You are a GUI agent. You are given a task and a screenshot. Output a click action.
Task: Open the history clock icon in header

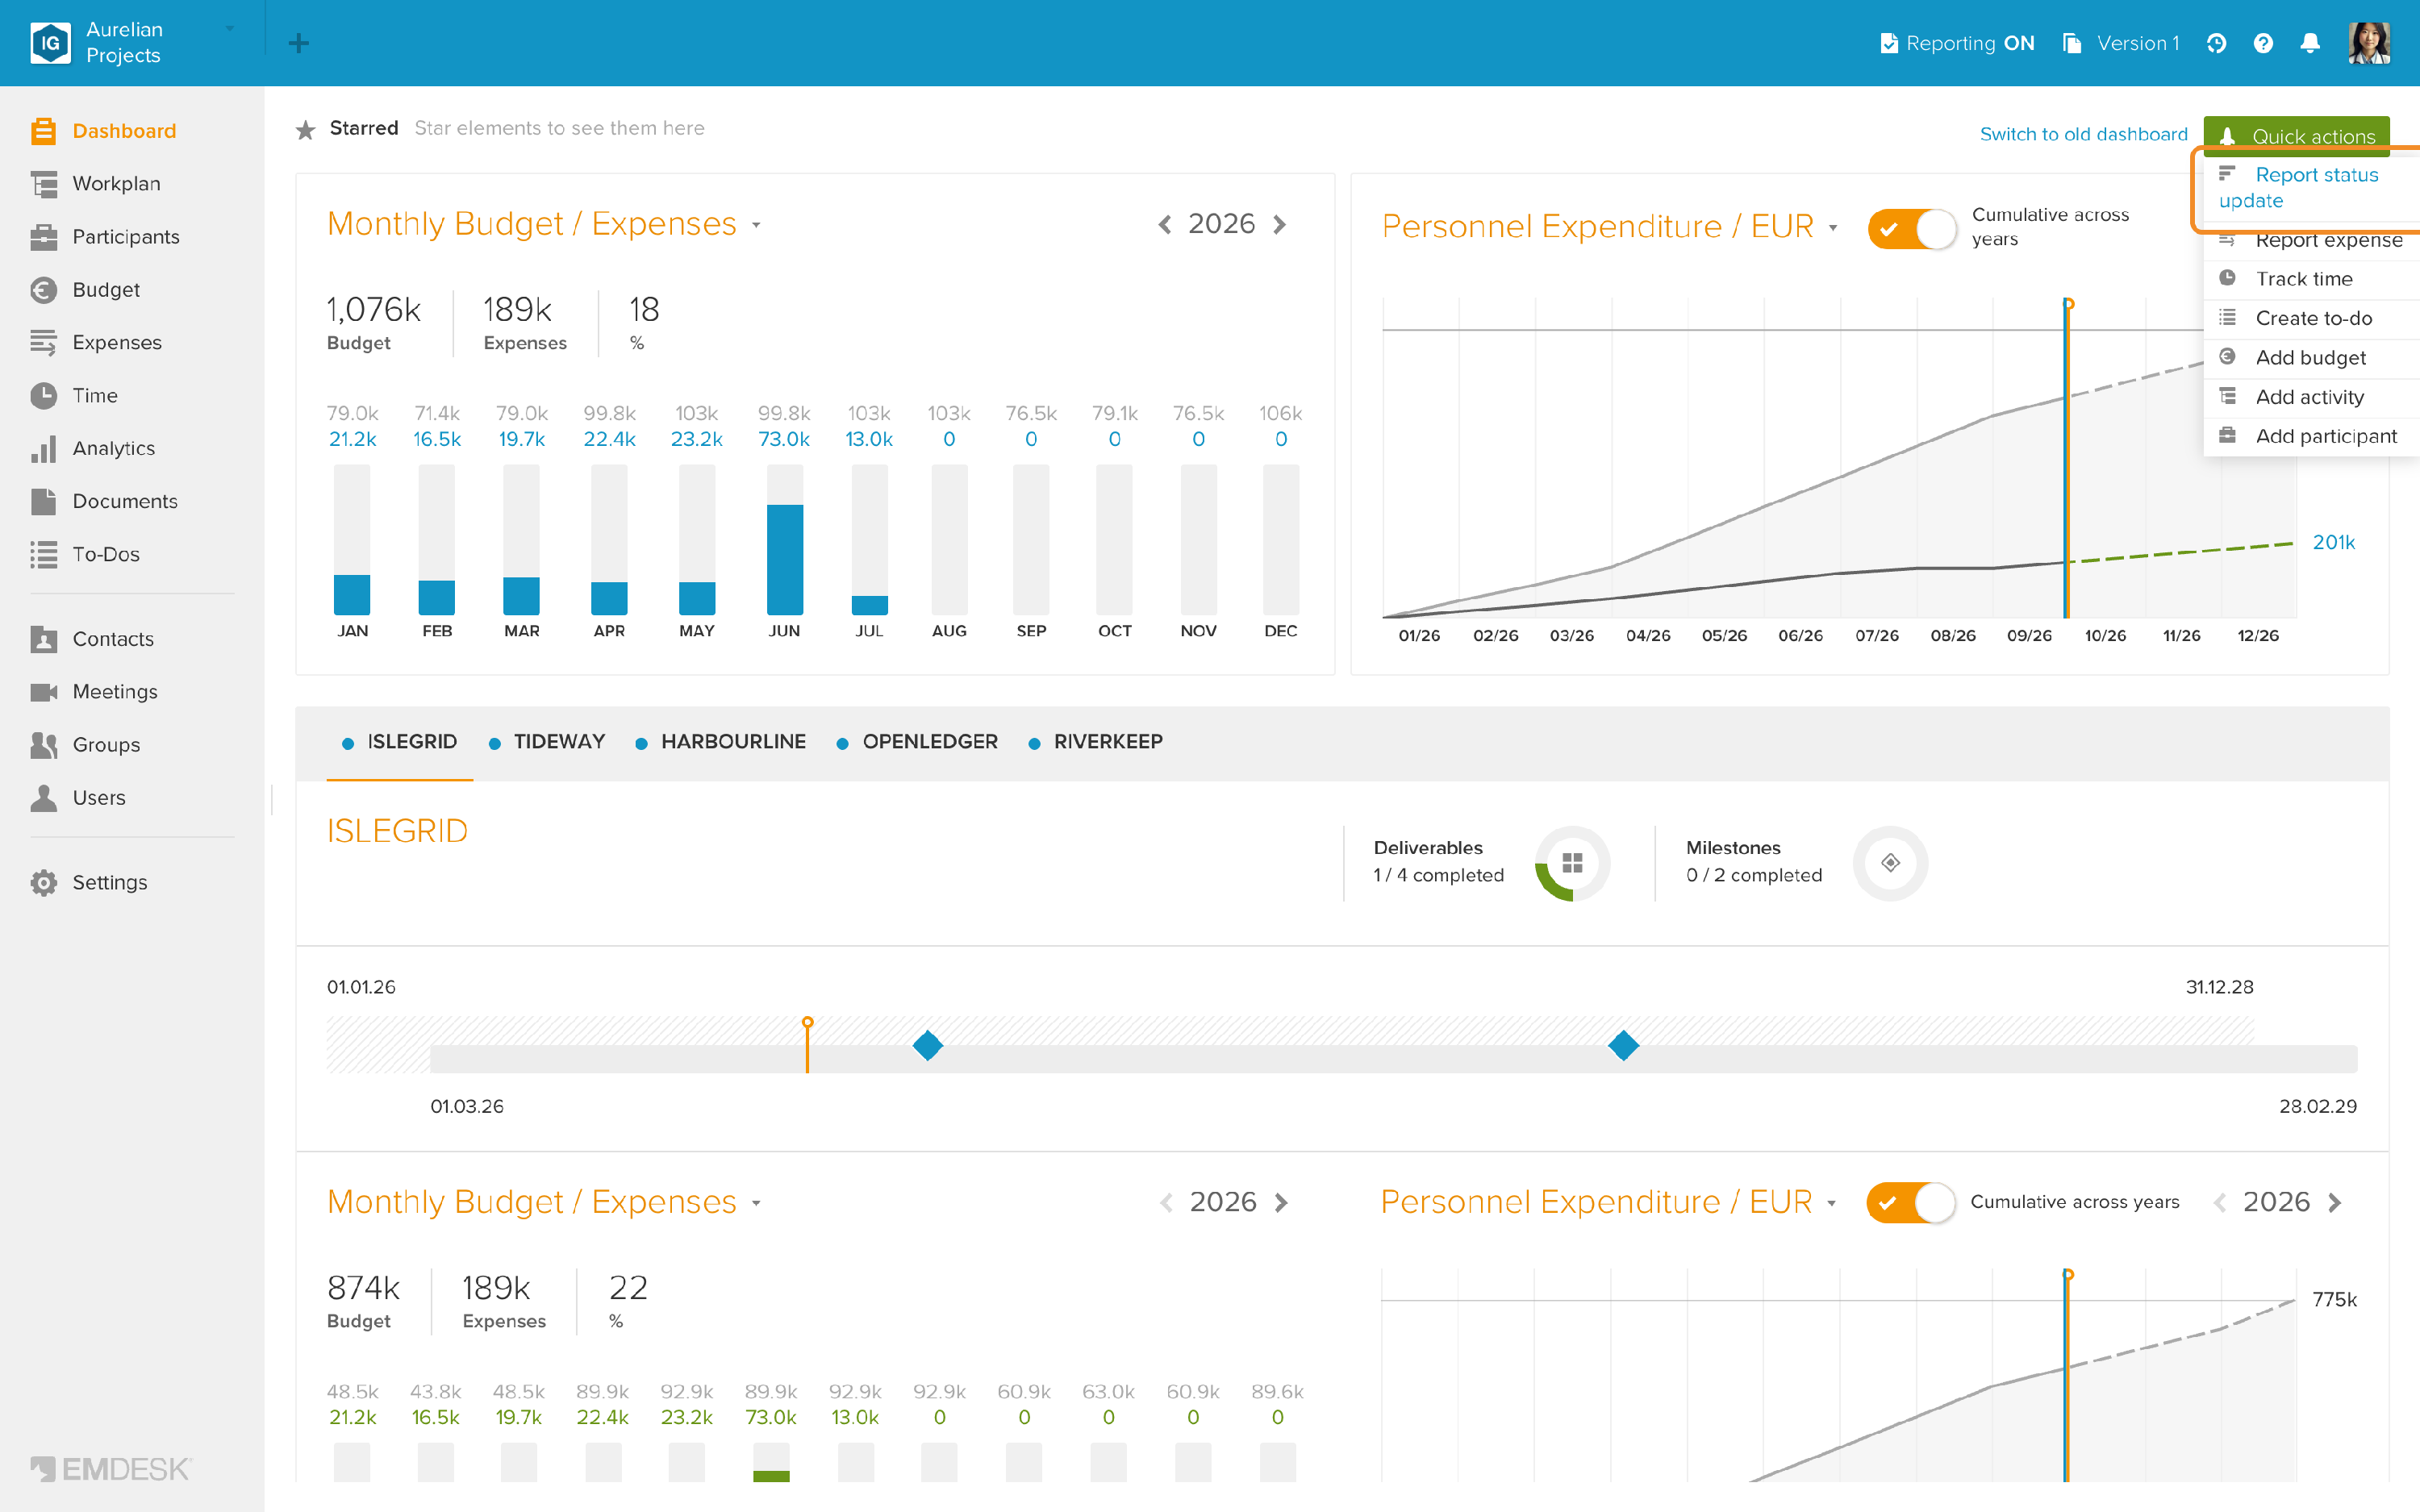(x=2216, y=43)
